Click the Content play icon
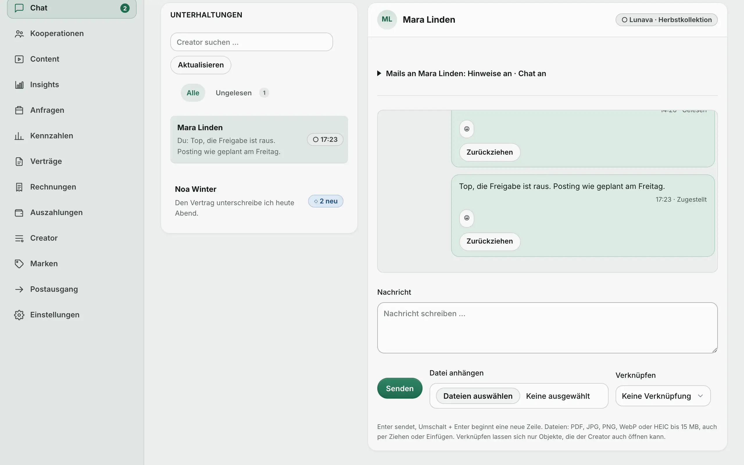The height and width of the screenshot is (465, 744). tap(19, 59)
